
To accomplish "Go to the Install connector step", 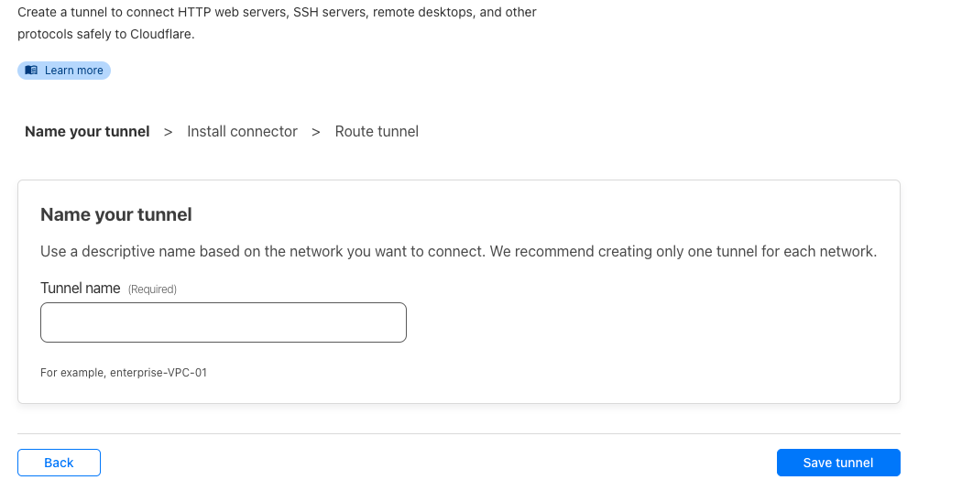I will [243, 131].
